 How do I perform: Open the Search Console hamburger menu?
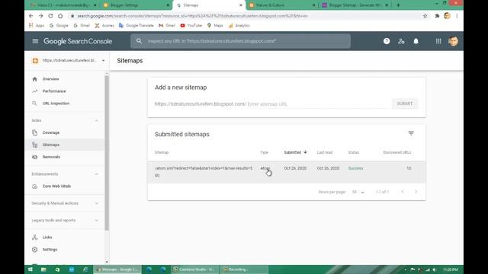pos(35,41)
